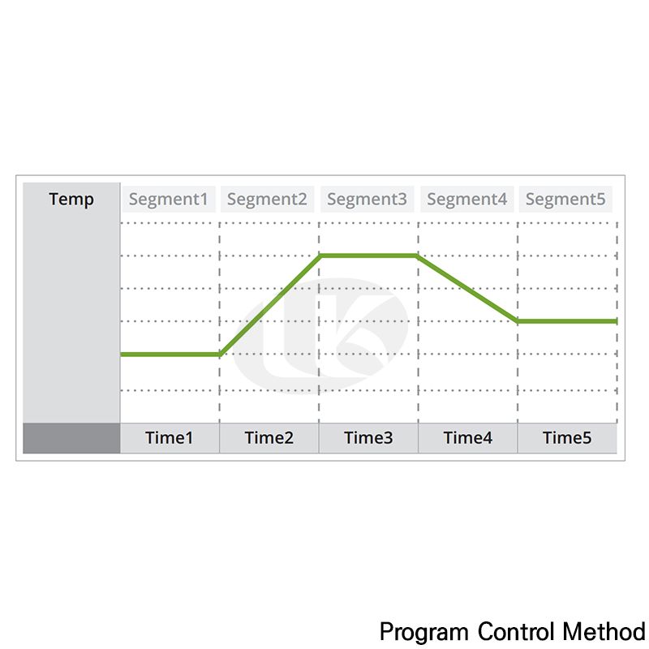Open the Segment3 header label
The height and width of the screenshot is (649, 649).
click(367, 199)
